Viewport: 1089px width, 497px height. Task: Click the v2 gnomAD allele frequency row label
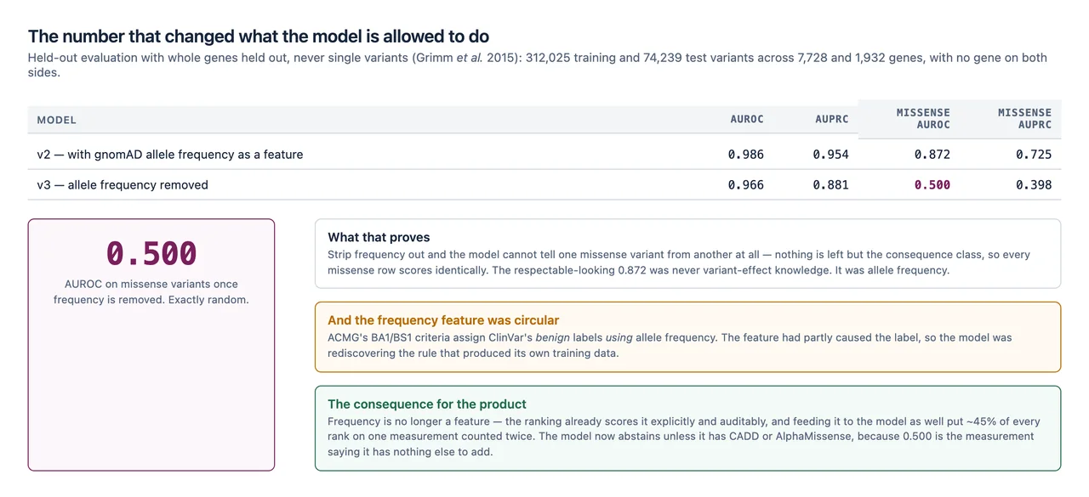click(x=170, y=155)
